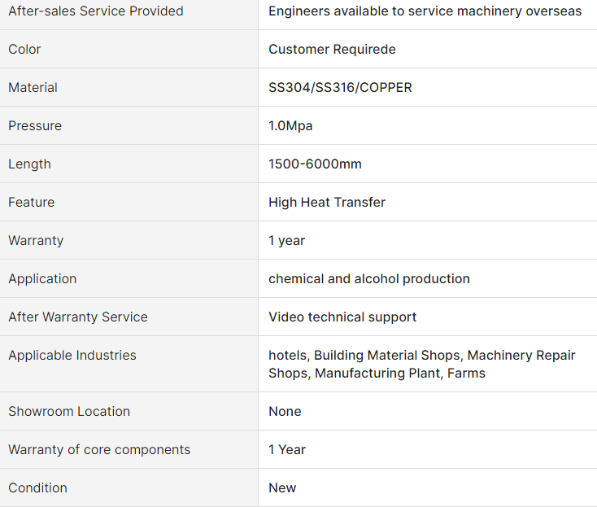Click the "High Heat Transfer" feature value

point(327,203)
